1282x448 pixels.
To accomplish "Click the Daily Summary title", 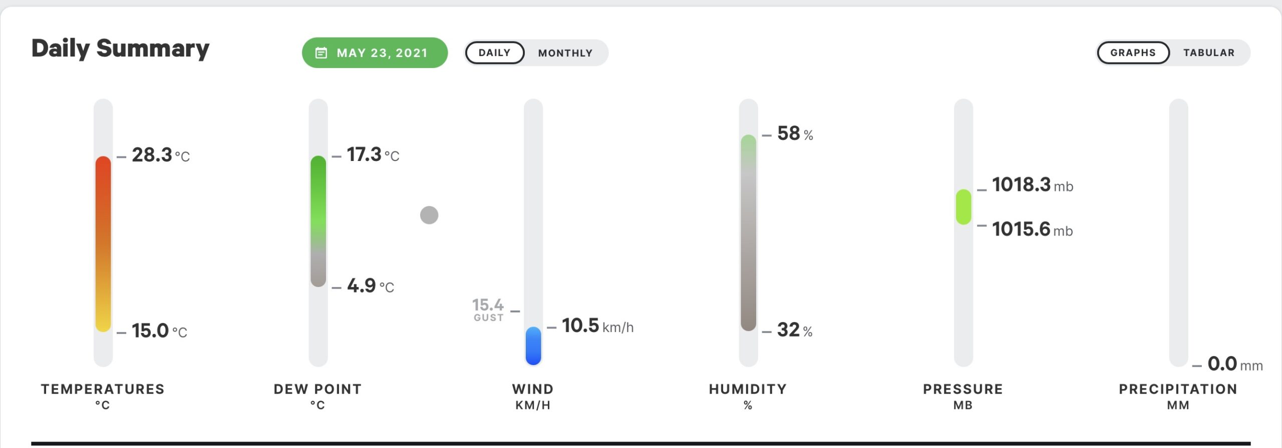I will tap(120, 49).
